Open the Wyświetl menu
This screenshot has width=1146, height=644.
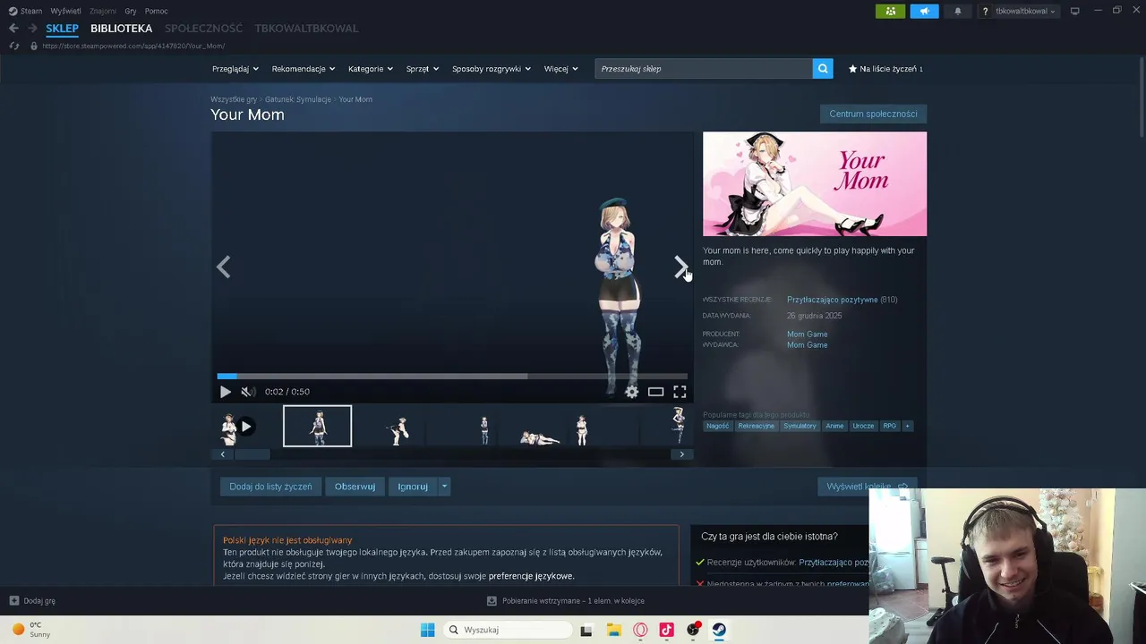coord(65,11)
